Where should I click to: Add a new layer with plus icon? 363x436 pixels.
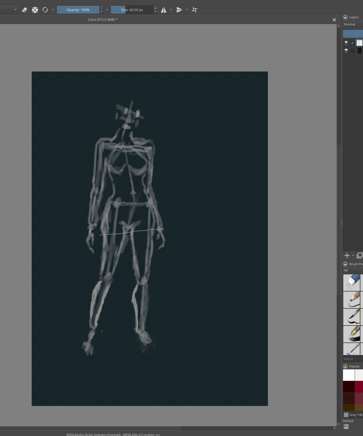347,255
